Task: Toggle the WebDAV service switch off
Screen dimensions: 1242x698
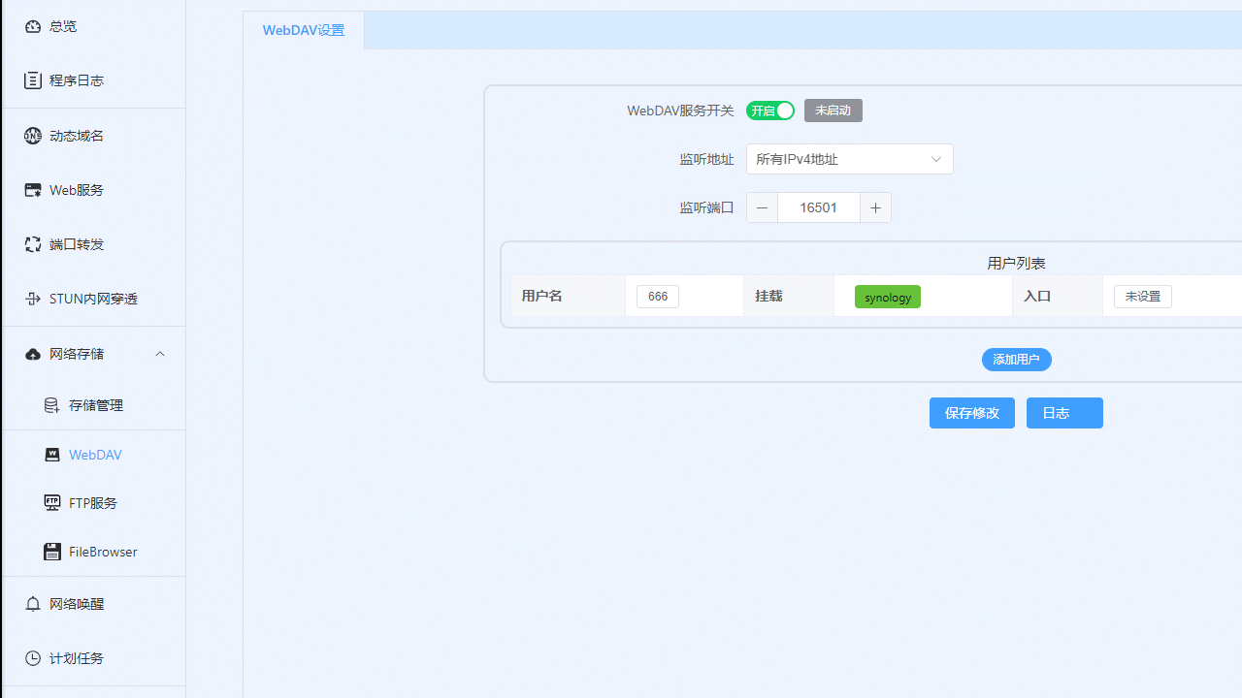Action: click(x=770, y=111)
